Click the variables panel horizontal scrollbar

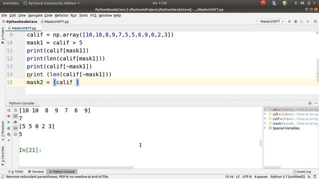272,168
